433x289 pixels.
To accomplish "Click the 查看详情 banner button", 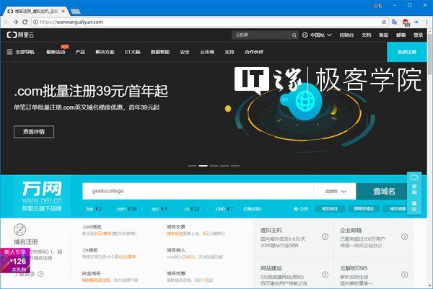I will click(x=34, y=132).
